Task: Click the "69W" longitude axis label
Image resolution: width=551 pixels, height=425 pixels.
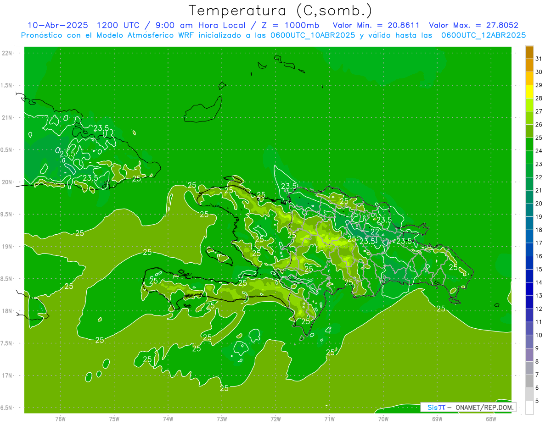Action: click(437, 419)
